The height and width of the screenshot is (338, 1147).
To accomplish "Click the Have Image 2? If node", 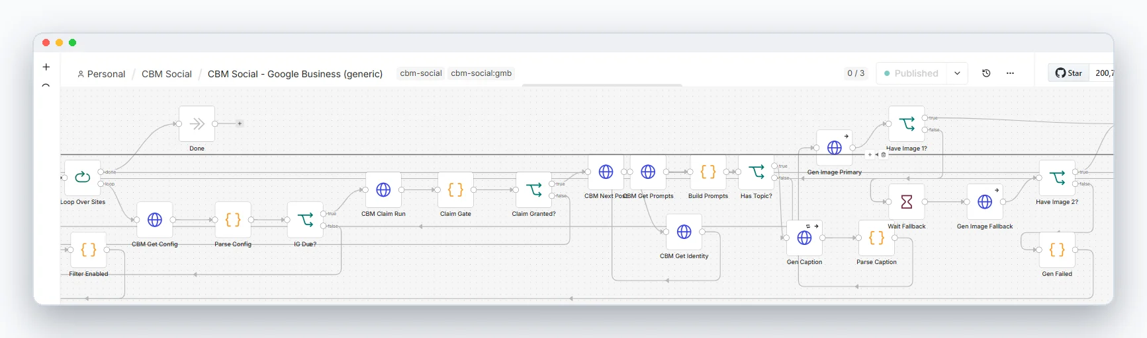I will tap(1057, 178).
